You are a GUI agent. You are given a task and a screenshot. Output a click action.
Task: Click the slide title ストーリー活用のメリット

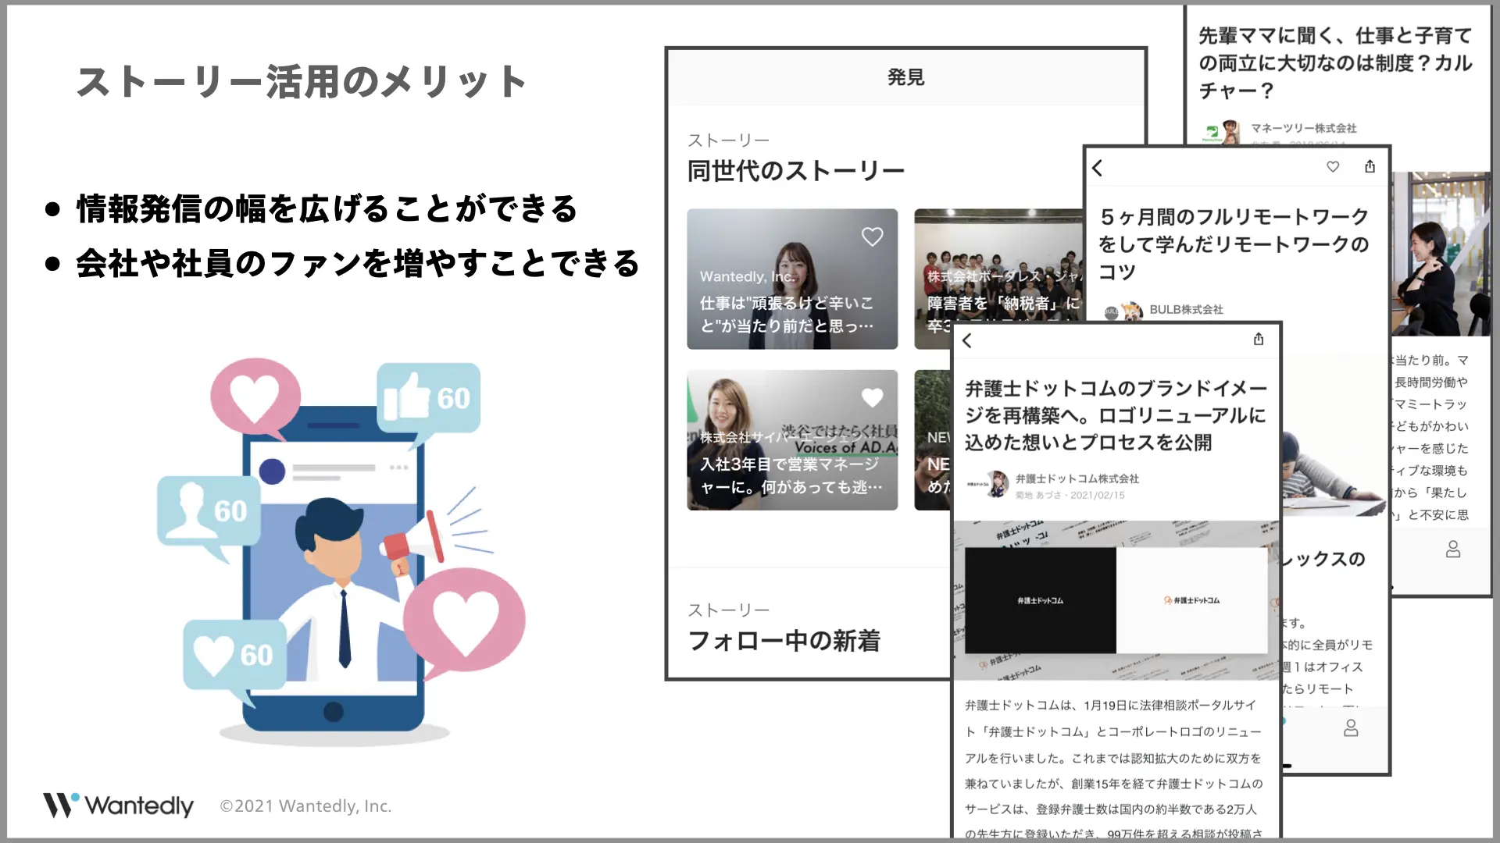(302, 82)
